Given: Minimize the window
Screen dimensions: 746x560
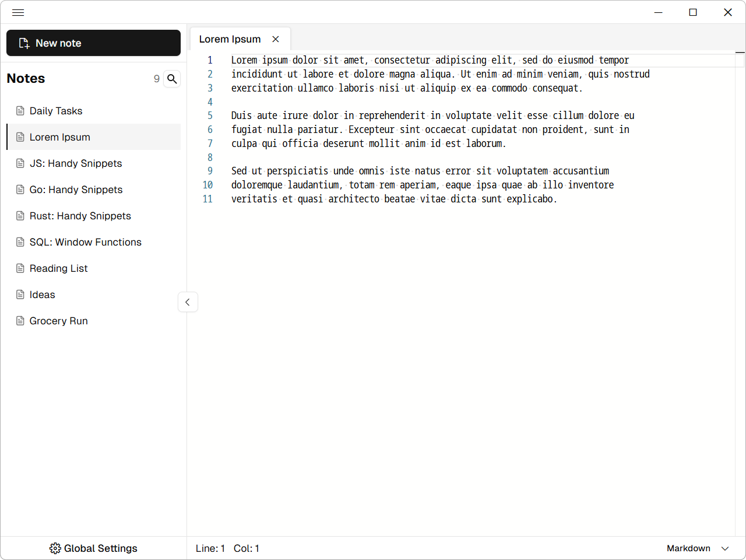Looking at the screenshot, I should pyautogui.click(x=659, y=12).
